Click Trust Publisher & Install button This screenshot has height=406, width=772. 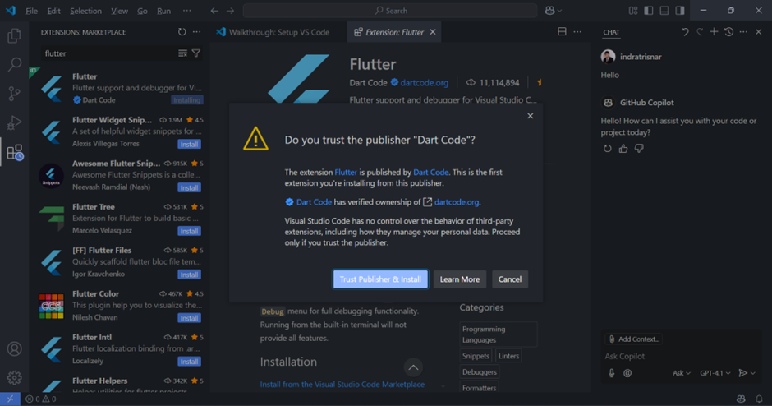pyautogui.click(x=380, y=279)
